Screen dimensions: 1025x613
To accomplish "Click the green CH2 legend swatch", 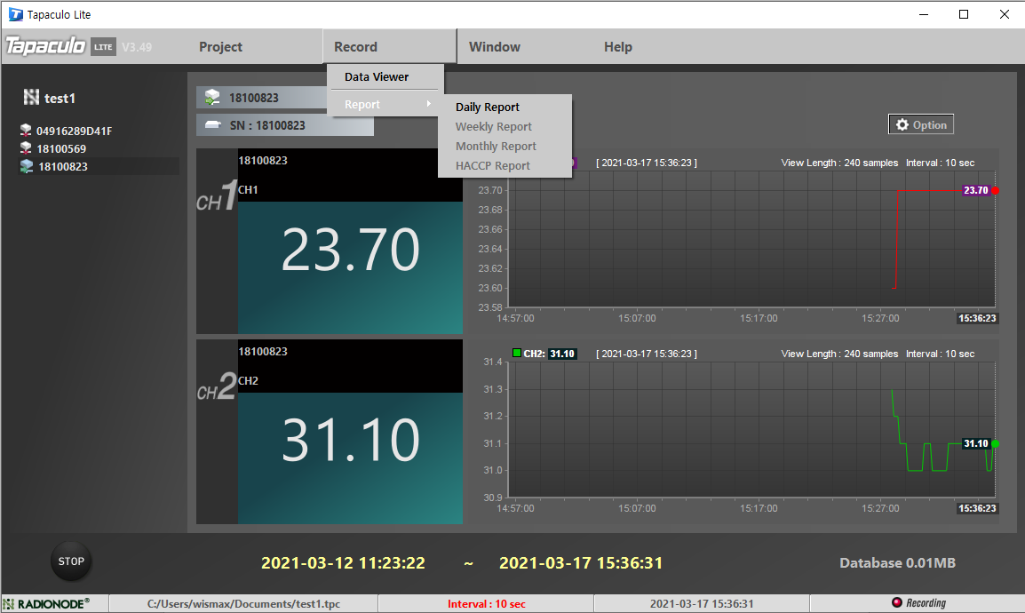I will click(x=516, y=353).
